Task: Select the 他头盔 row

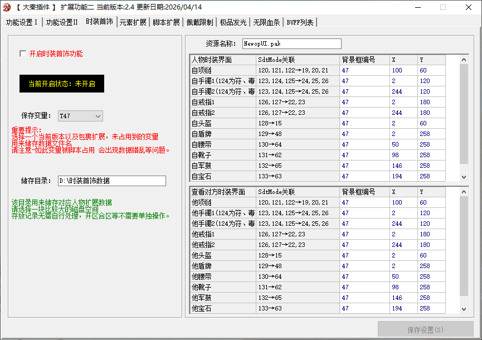Action: [318, 255]
